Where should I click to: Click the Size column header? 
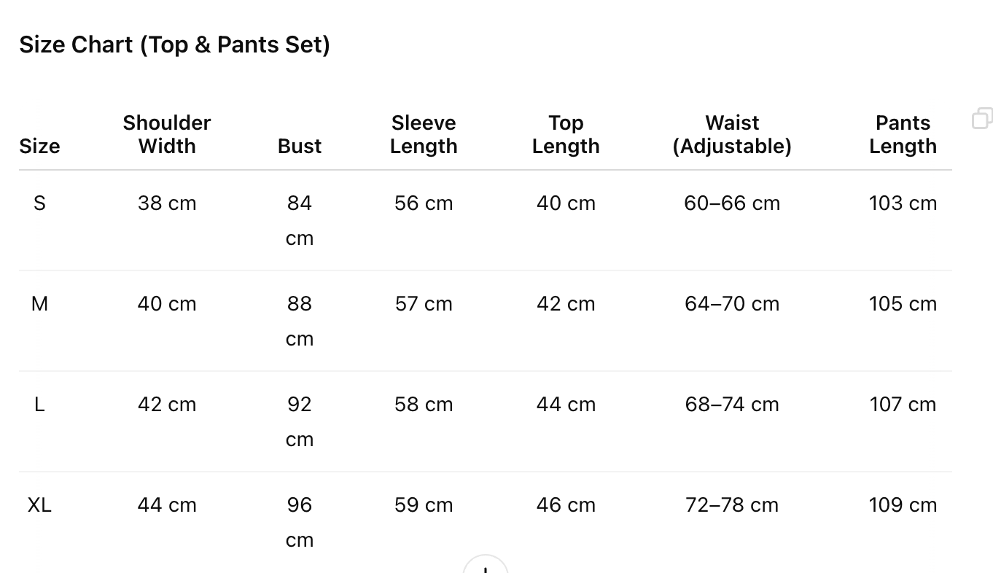tap(39, 146)
